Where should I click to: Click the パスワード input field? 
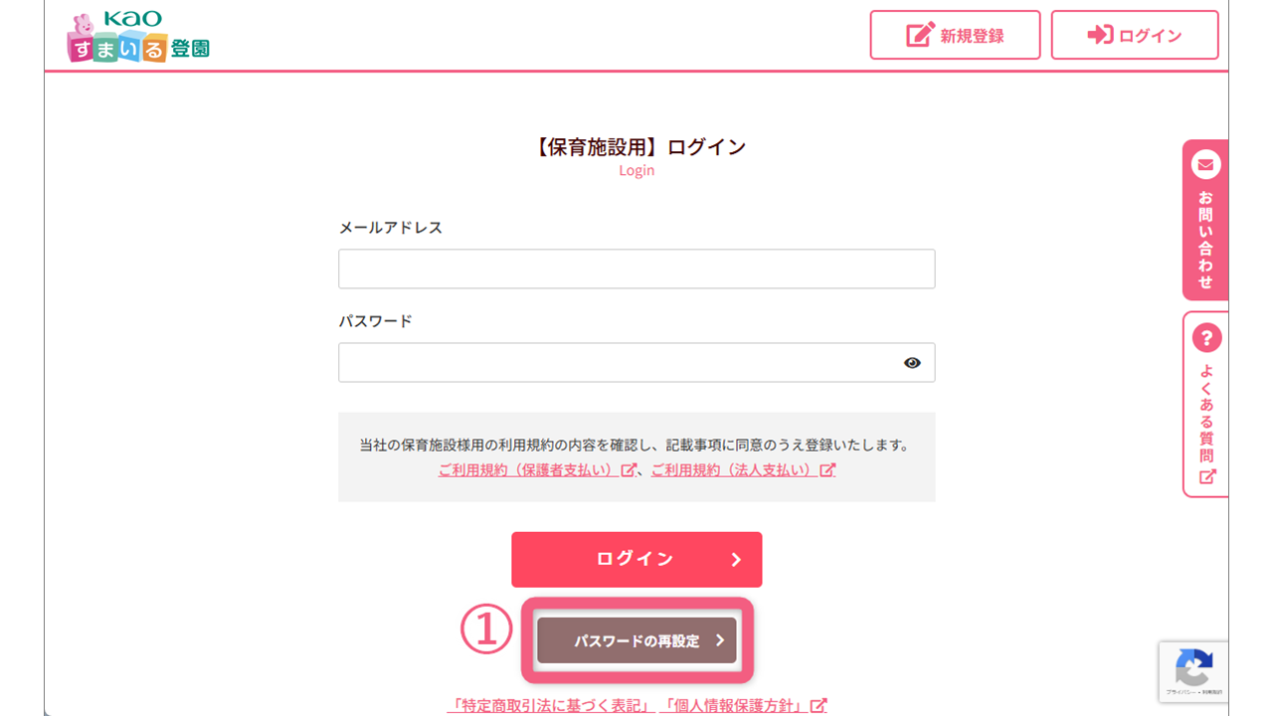636,362
